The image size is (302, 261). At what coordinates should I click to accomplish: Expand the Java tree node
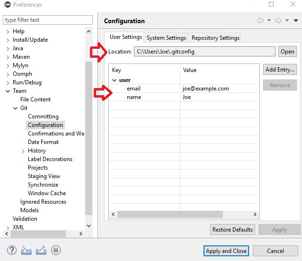tap(8, 49)
